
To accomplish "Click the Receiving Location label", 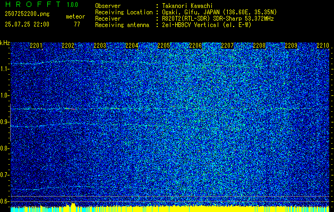I will (x=124, y=12).
